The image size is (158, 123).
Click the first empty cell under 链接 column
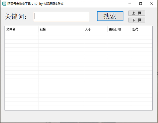coord(61,34)
